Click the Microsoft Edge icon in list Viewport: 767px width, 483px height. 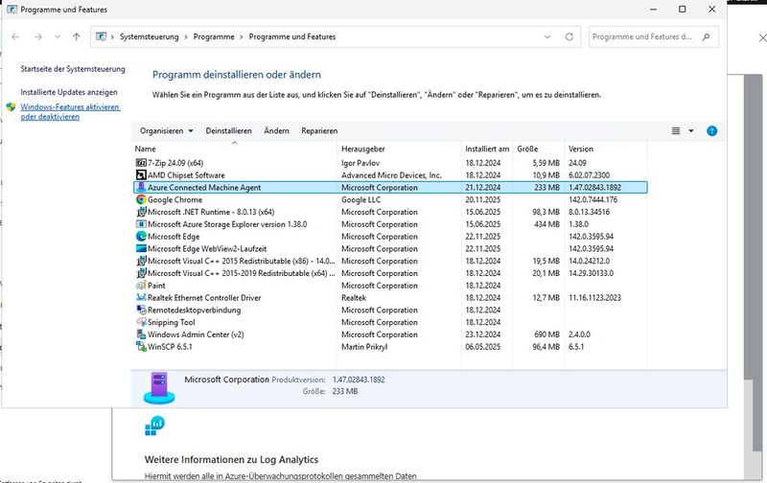coord(141,236)
